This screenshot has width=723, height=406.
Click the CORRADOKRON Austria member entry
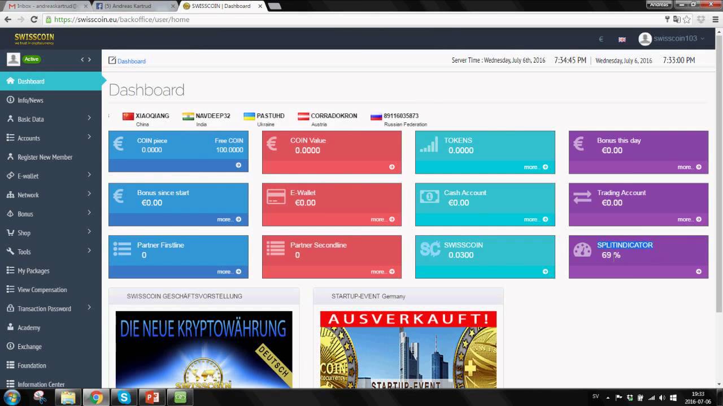328,120
